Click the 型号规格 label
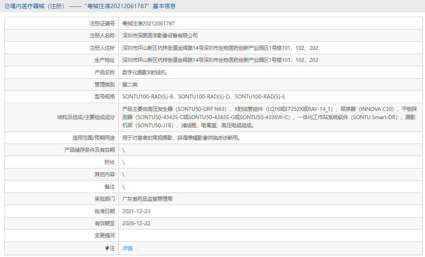This screenshot has width=425, height=257. coord(105,97)
